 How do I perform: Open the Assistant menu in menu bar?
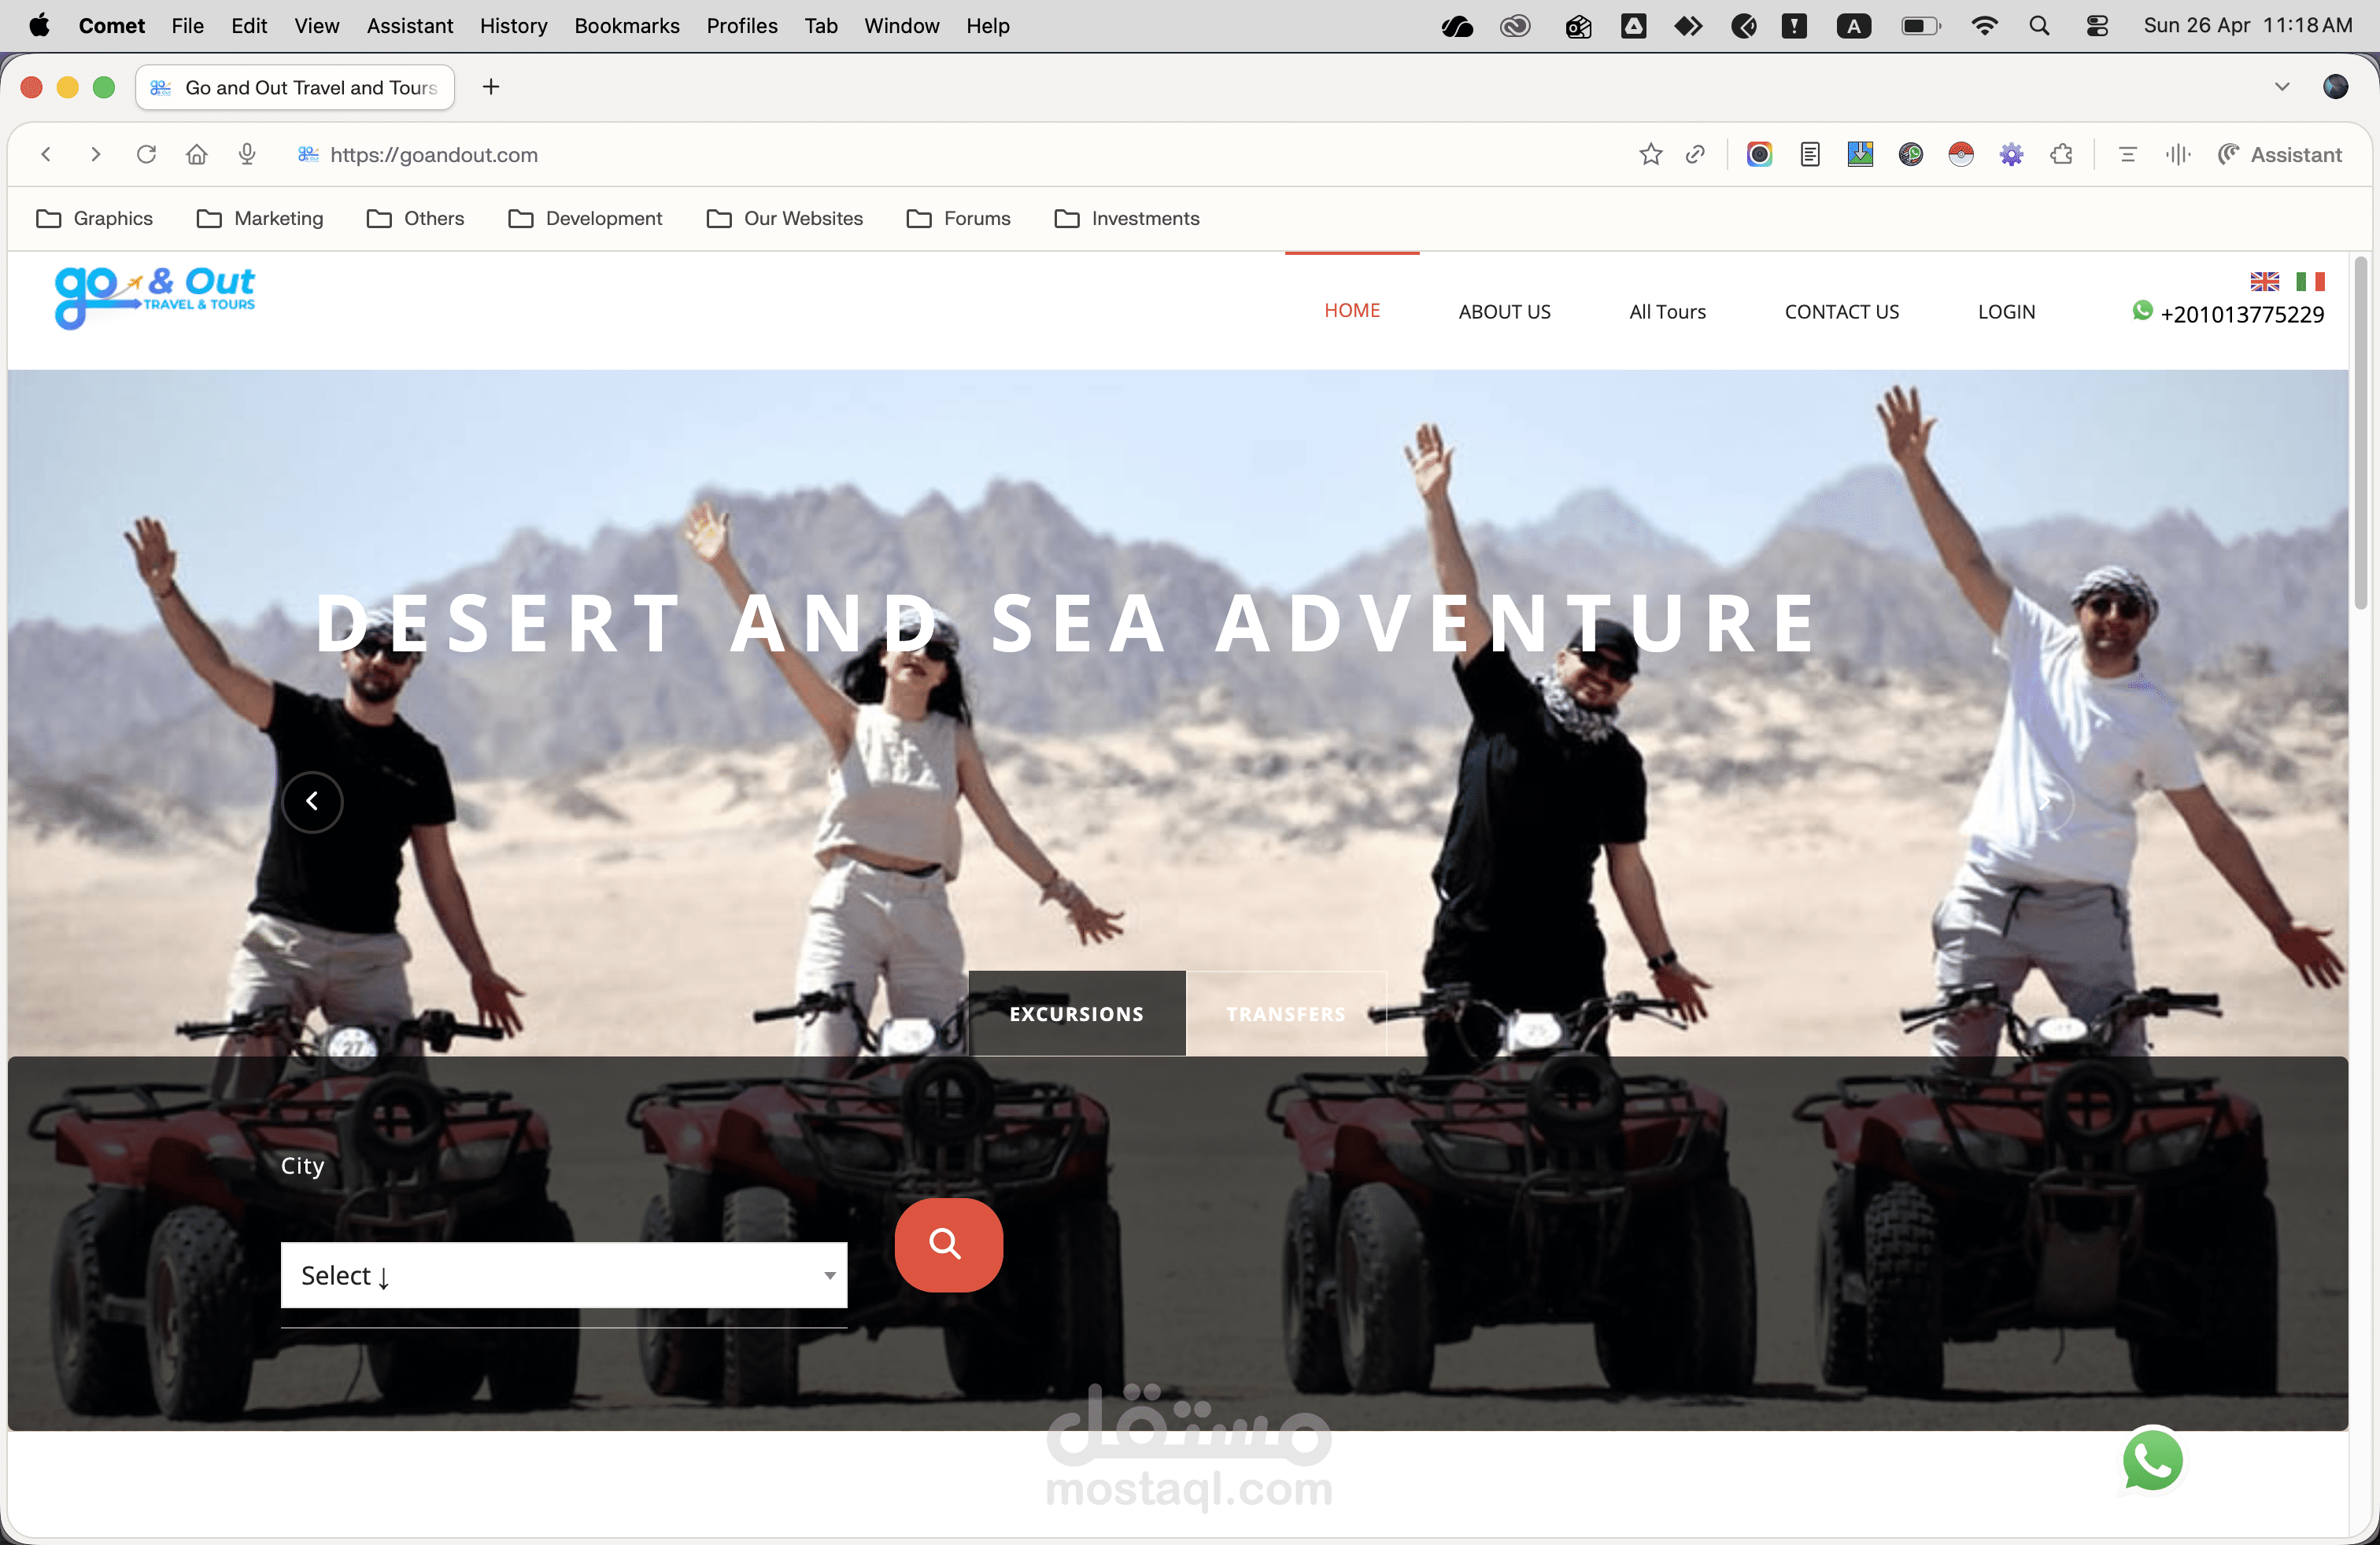click(410, 26)
